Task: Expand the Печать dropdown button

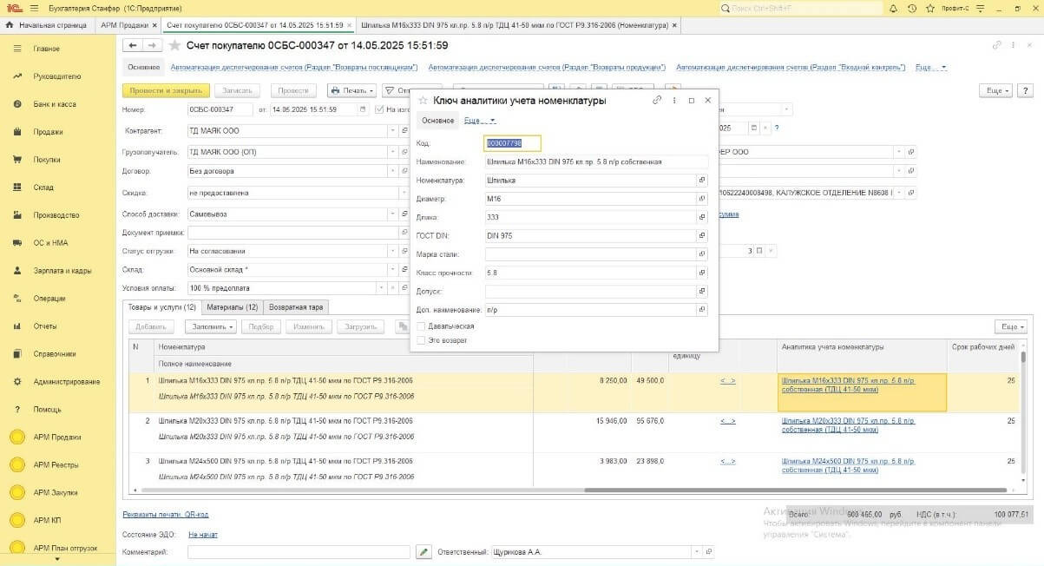Action: point(351,90)
